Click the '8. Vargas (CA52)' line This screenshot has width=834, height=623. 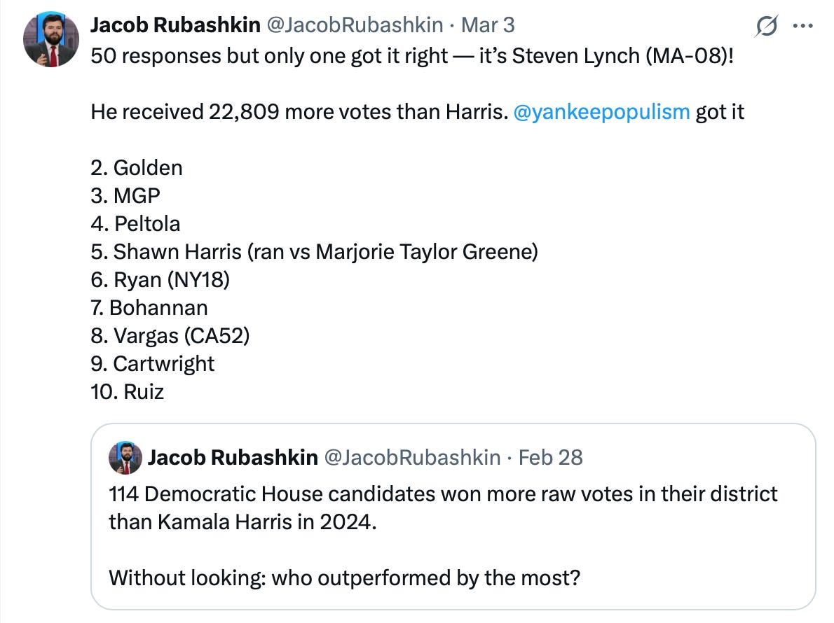coord(170,336)
